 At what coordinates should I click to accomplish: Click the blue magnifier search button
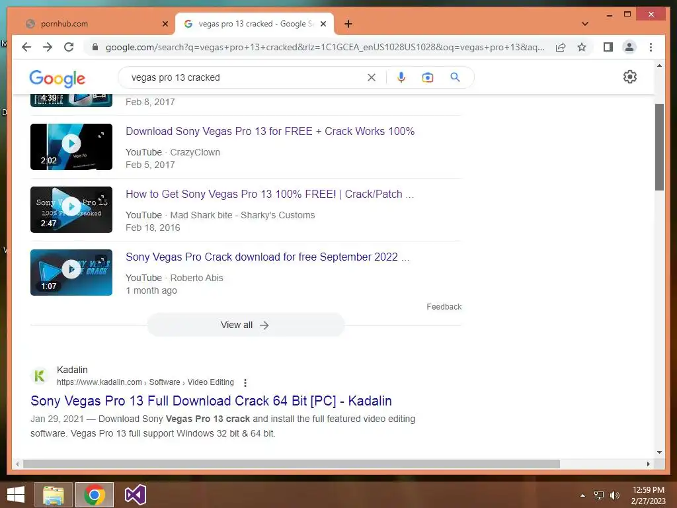pos(455,77)
